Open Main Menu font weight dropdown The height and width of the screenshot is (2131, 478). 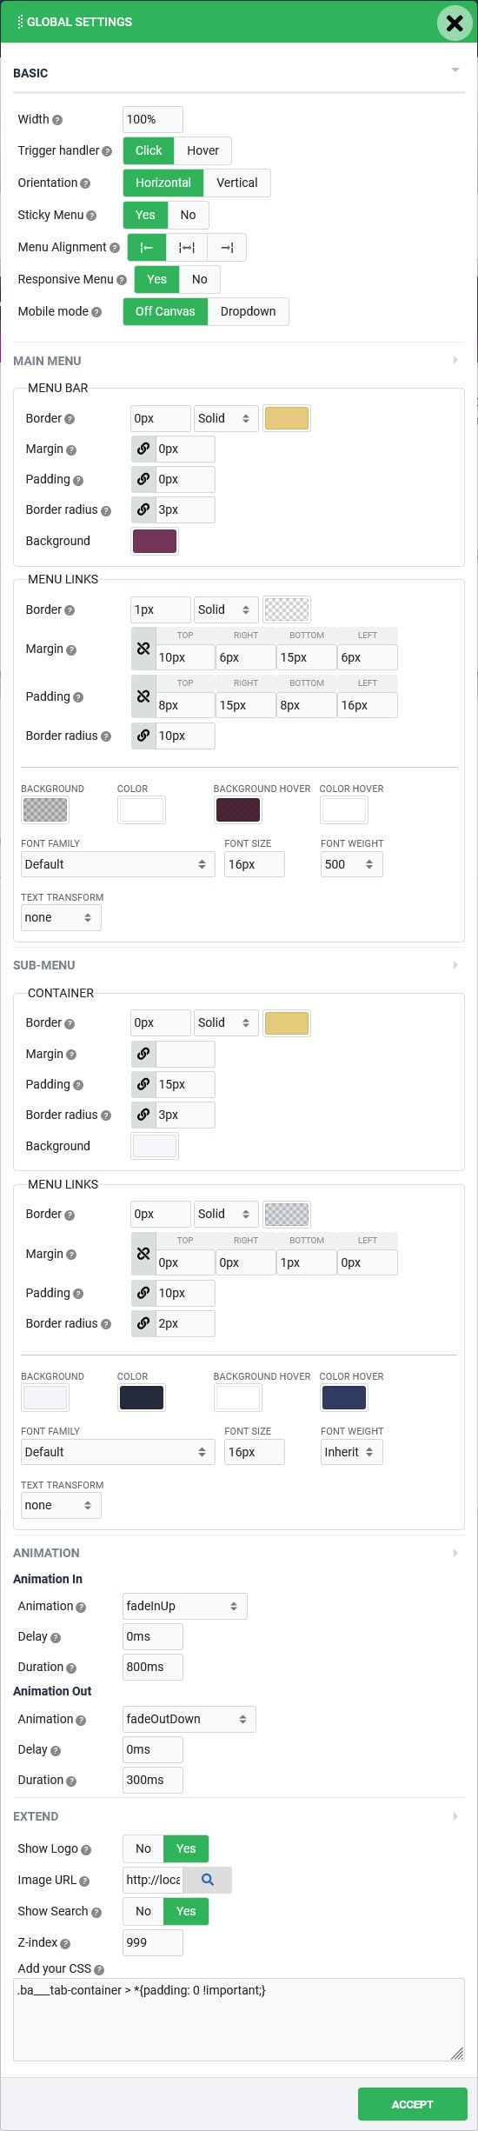352,864
